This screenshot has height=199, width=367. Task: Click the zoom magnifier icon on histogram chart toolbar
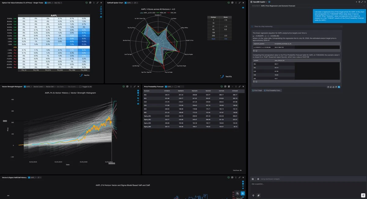tap(138, 98)
